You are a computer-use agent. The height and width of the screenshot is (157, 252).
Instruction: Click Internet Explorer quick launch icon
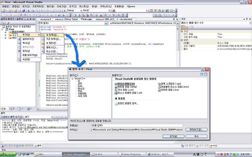(24, 154)
